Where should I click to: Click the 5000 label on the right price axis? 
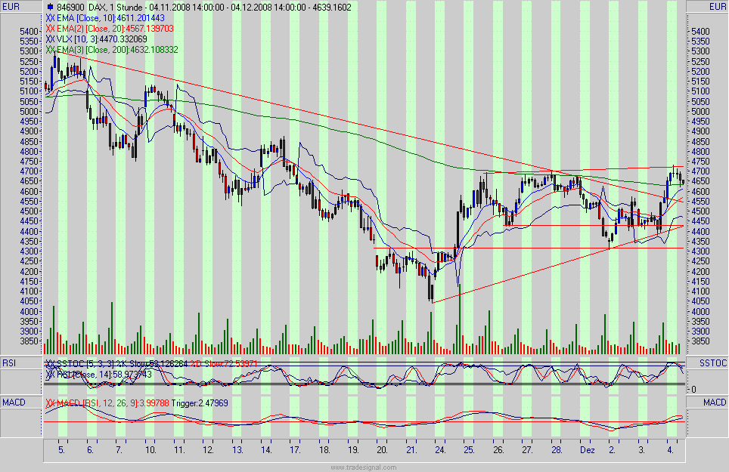[x=700, y=111]
